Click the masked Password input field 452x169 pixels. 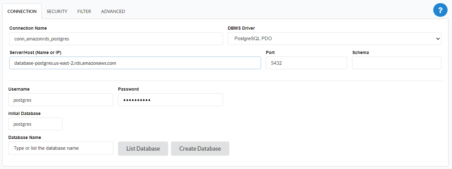(170, 100)
